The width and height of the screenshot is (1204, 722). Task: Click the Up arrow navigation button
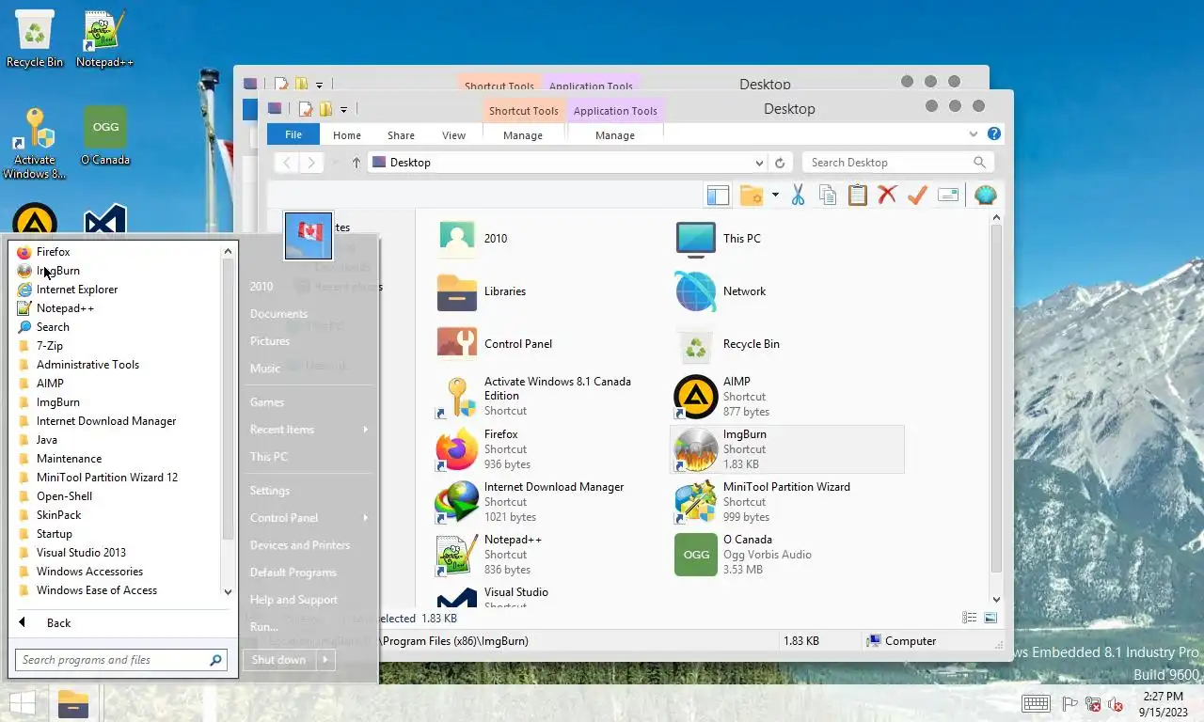pyautogui.click(x=356, y=163)
